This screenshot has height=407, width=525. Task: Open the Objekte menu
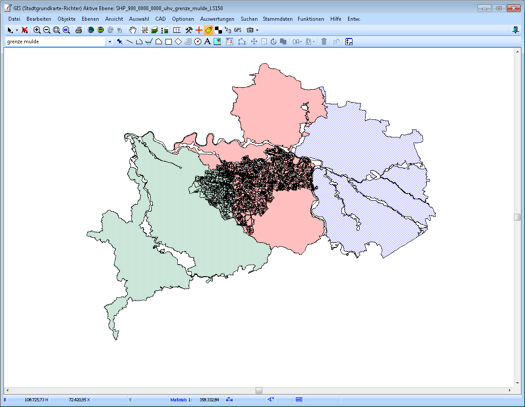(67, 19)
